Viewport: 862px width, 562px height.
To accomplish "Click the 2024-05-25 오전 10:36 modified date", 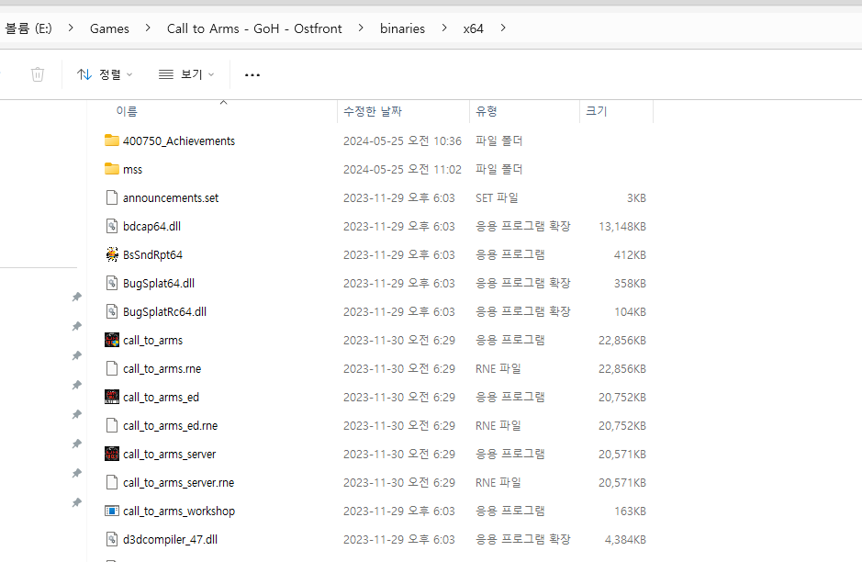I will pos(402,140).
